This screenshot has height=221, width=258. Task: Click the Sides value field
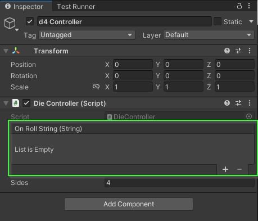(179, 182)
